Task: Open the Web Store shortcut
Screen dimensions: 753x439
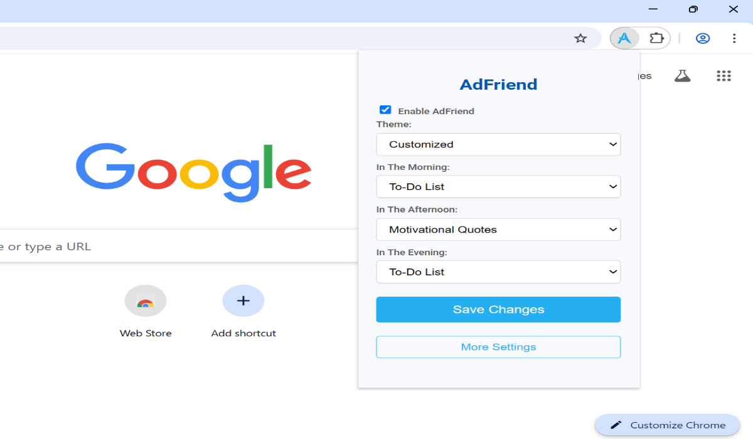Action: pyautogui.click(x=145, y=300)
